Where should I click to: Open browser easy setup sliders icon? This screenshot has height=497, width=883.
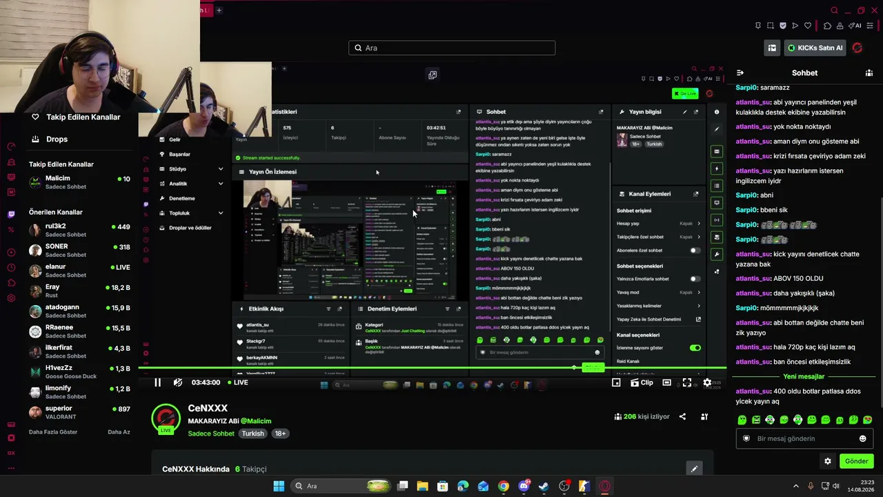870,26
